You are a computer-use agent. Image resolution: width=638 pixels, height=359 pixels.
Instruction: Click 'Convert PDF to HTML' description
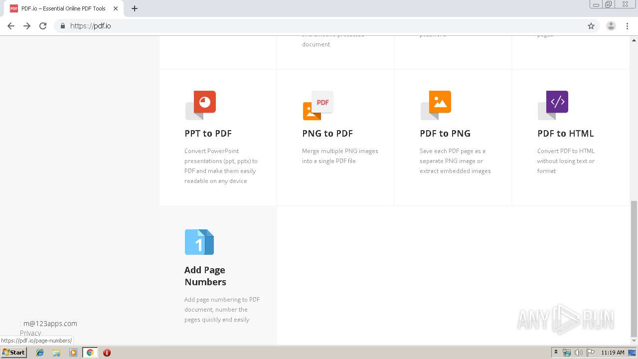coord(566,161)
